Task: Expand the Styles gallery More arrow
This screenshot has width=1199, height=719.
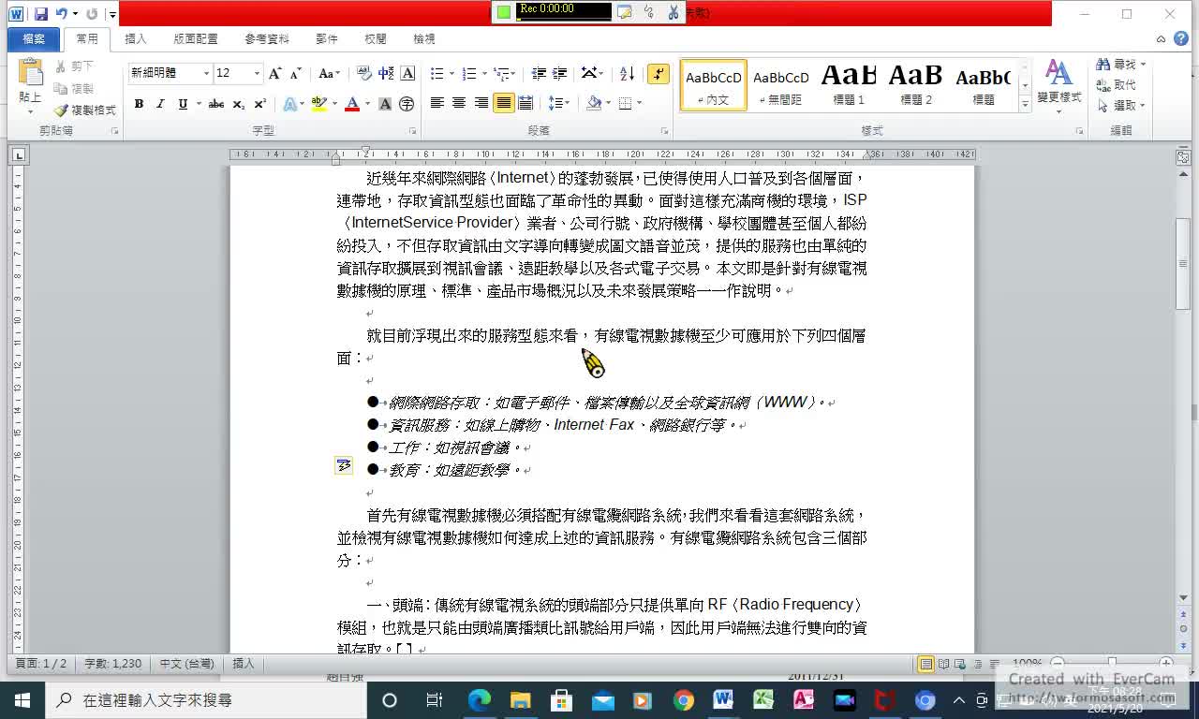Action: tap(1025, 105)
